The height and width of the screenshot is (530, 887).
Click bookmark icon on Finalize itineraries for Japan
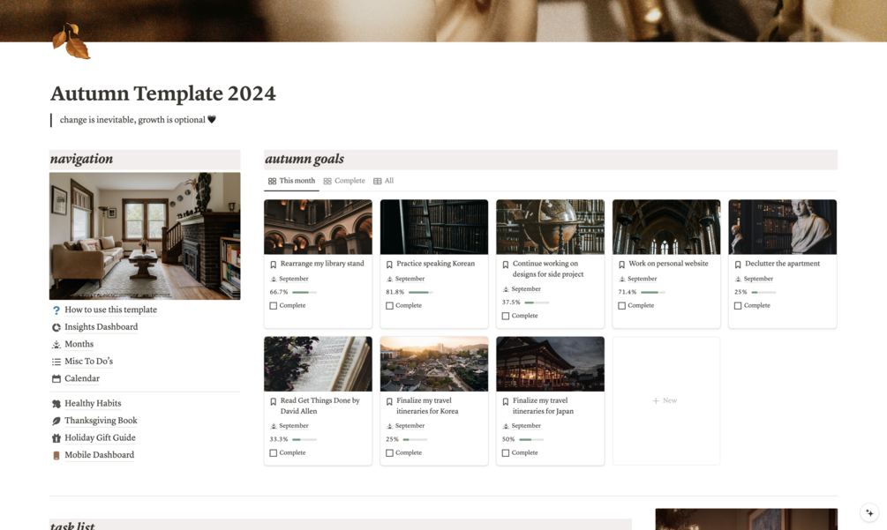pyautogui.click(x=506, y=401)
